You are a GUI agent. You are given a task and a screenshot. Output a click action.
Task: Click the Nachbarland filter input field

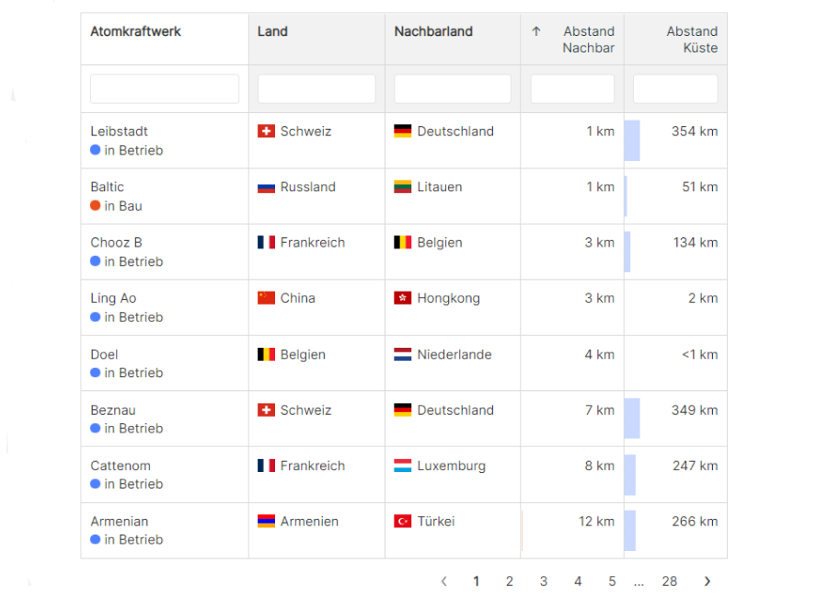click(453, 88)
